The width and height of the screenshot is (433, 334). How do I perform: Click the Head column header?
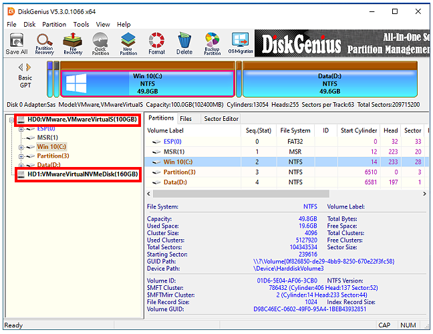coord(390,130)
